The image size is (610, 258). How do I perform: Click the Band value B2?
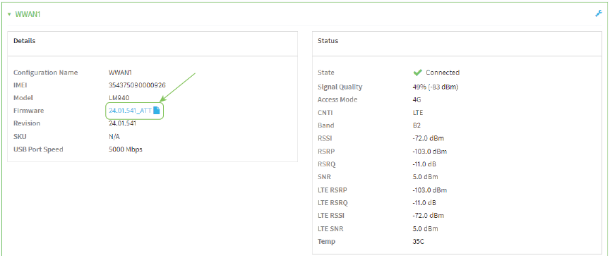click(417, 125)
